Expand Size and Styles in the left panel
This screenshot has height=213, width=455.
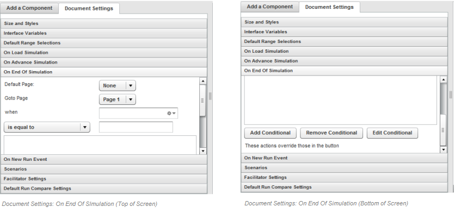103,23
